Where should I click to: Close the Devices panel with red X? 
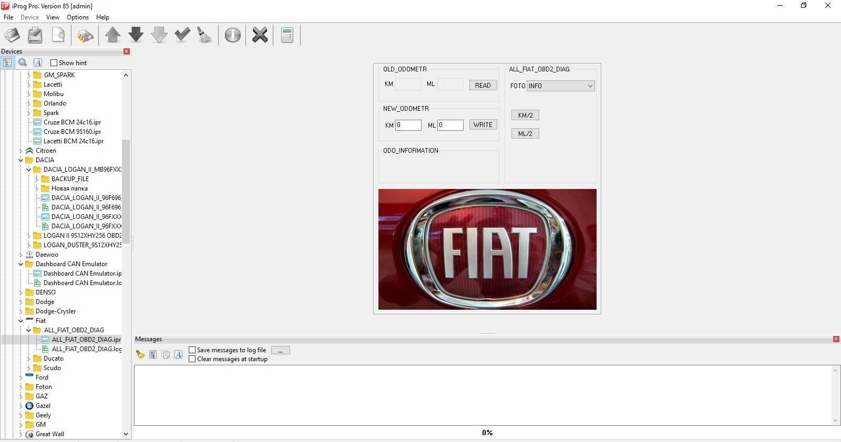pyautogui.click(x=127, y=51)
